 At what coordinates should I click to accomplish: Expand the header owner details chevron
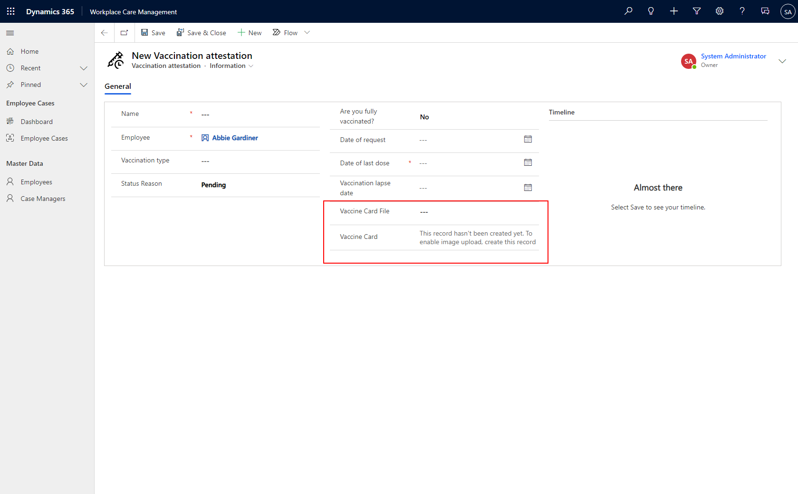(x=782, y=61)
